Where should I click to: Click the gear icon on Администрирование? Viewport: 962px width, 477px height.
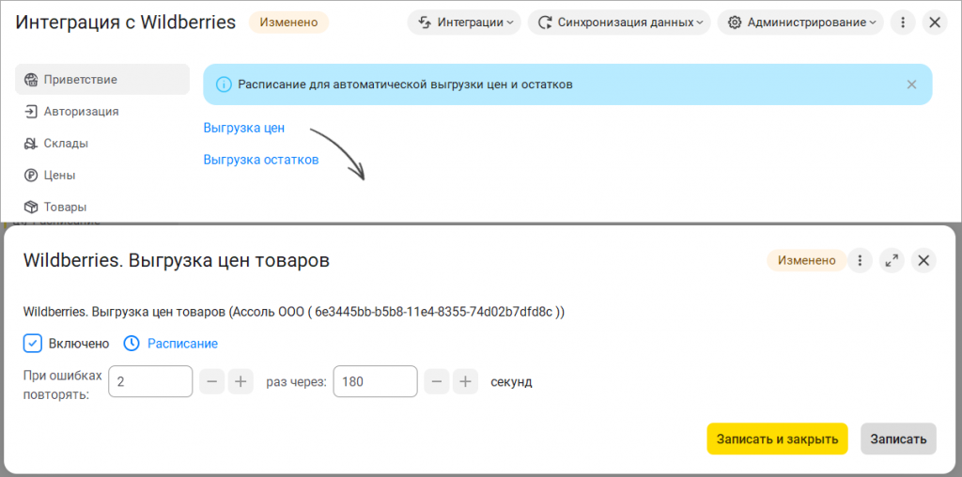coord(734,23)
